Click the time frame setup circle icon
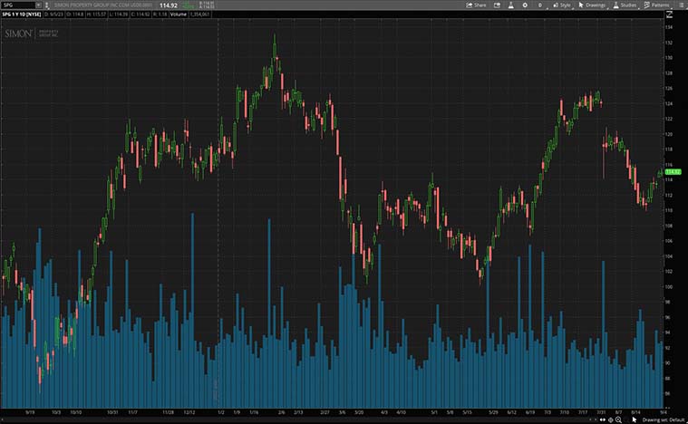Screen dimensions: 688x424 coord(540,5)
